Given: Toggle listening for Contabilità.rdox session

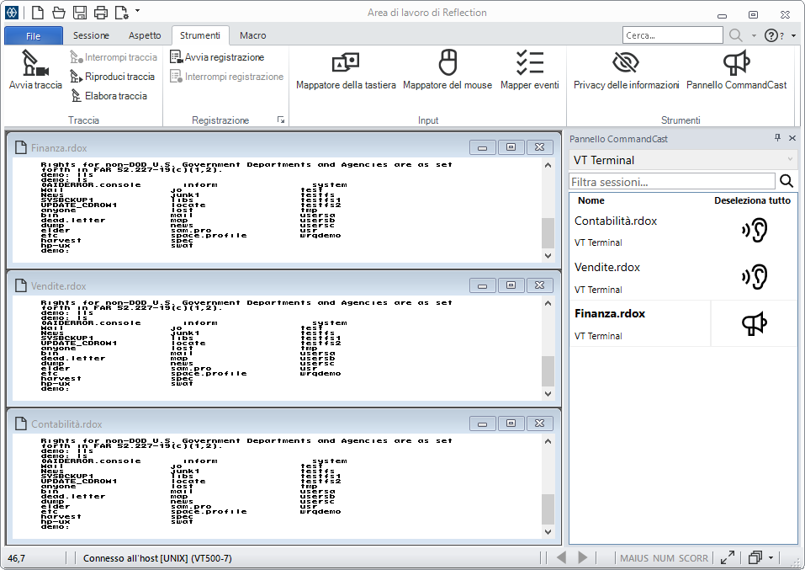Looking at the screenshot, I should [x=755, y=231].
